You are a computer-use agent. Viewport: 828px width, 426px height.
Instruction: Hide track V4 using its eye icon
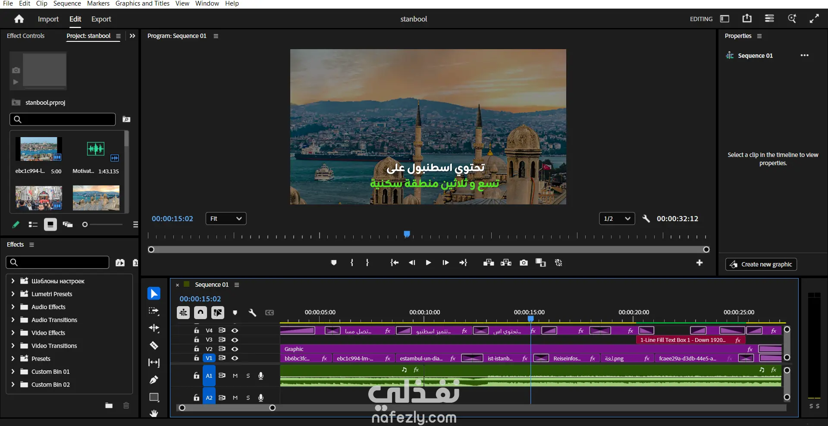(x=235, y=330)
